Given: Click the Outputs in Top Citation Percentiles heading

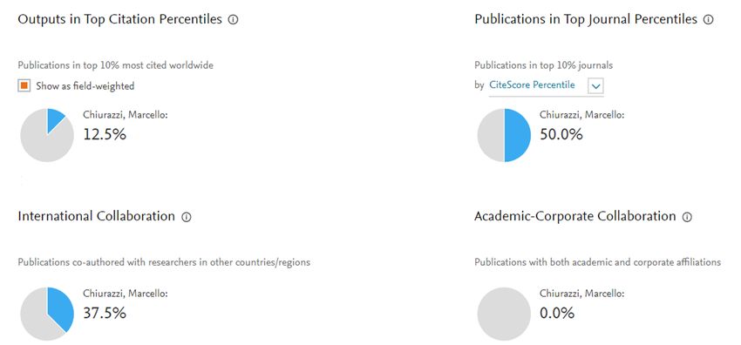Looking at the screenshot, I should [x=120, y=19].
